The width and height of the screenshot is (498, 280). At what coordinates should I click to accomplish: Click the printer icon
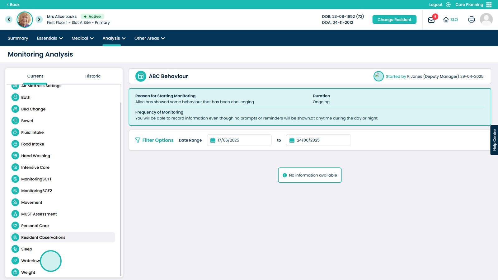[x=471, y=20]
